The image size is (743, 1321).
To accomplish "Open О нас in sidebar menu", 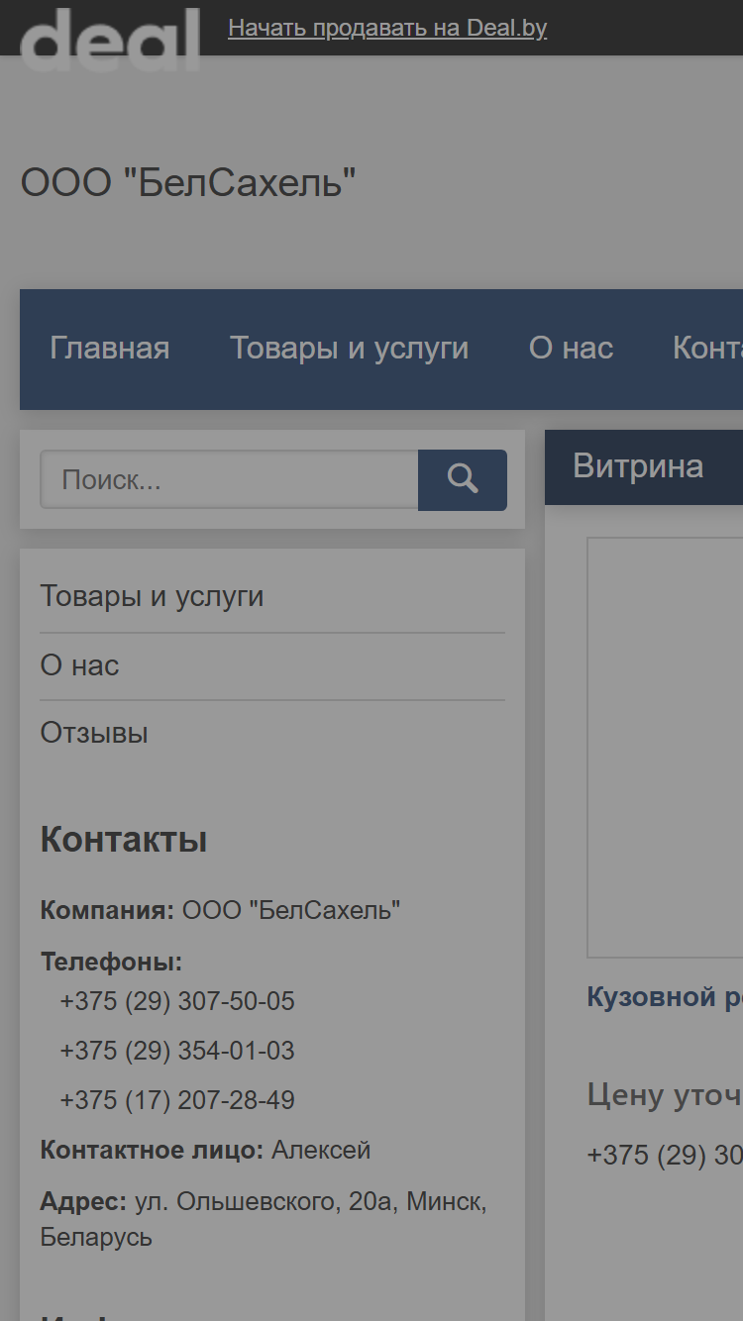I will pos(79,665).
